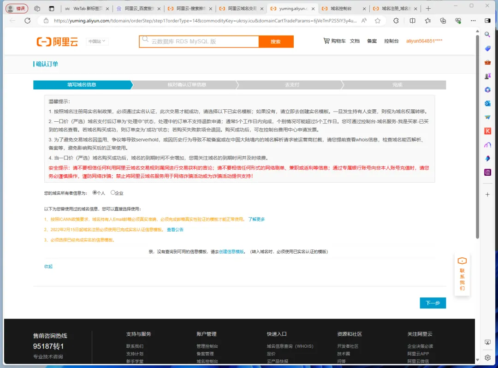Click the page vertical scrollbar

[477, 137]
